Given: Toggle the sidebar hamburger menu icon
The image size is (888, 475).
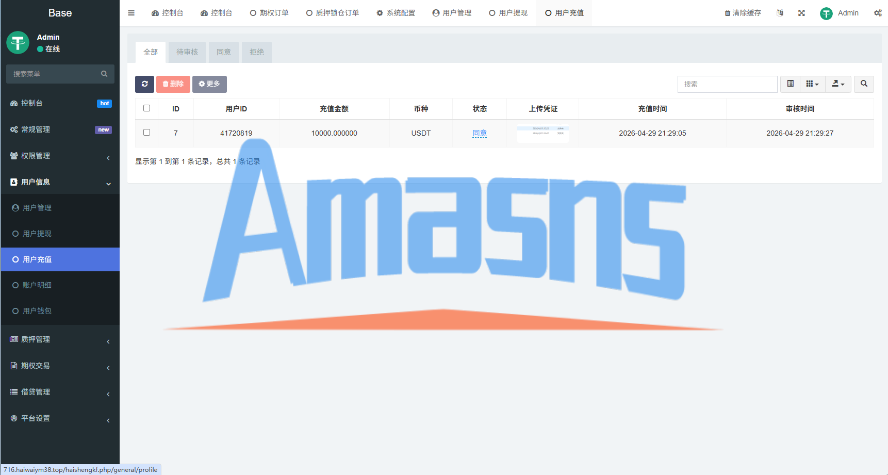Looking at the screenshot, I should pyautogui.click(x=131, y=13).
